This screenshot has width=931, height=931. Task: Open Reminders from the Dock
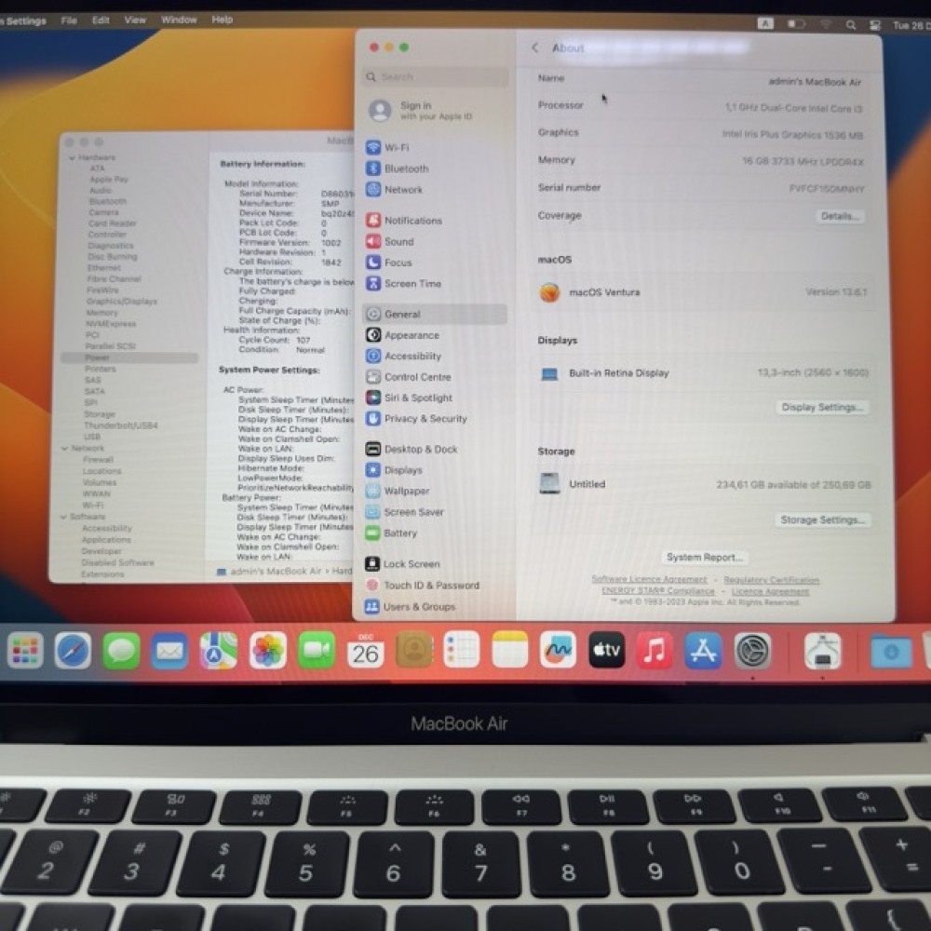(462, 650)
